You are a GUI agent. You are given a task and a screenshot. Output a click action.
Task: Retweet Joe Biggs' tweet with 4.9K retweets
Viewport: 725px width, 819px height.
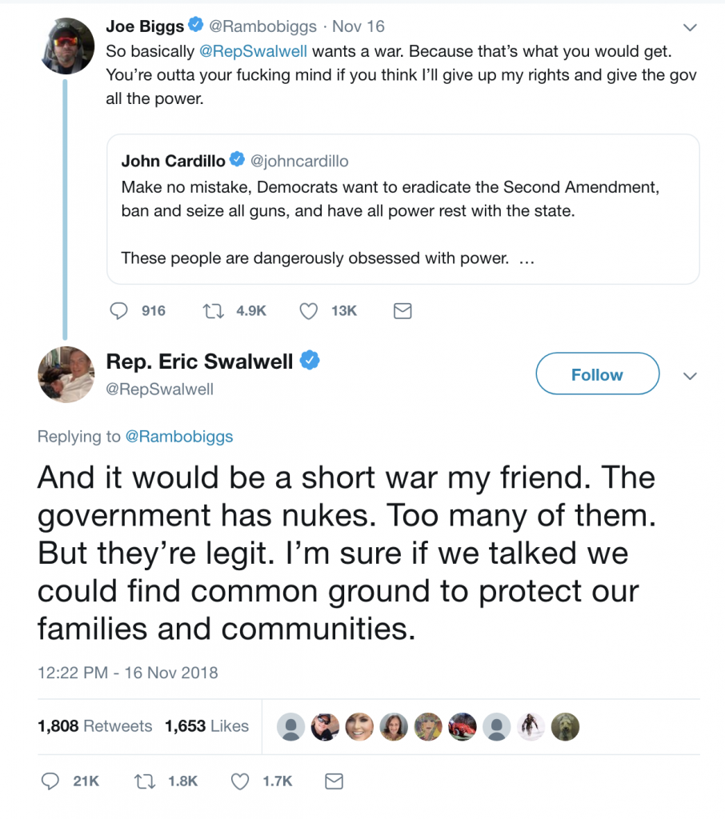click(214, 311)
